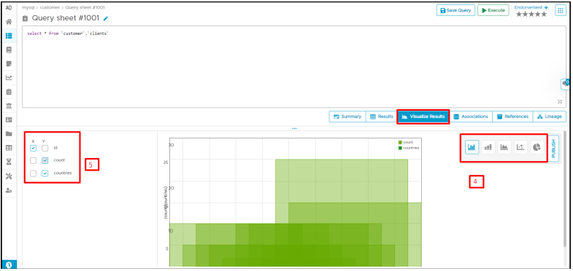Check X axis checkbox for count
This screenshot has width=573, height=271.
[x=34, y=160]
